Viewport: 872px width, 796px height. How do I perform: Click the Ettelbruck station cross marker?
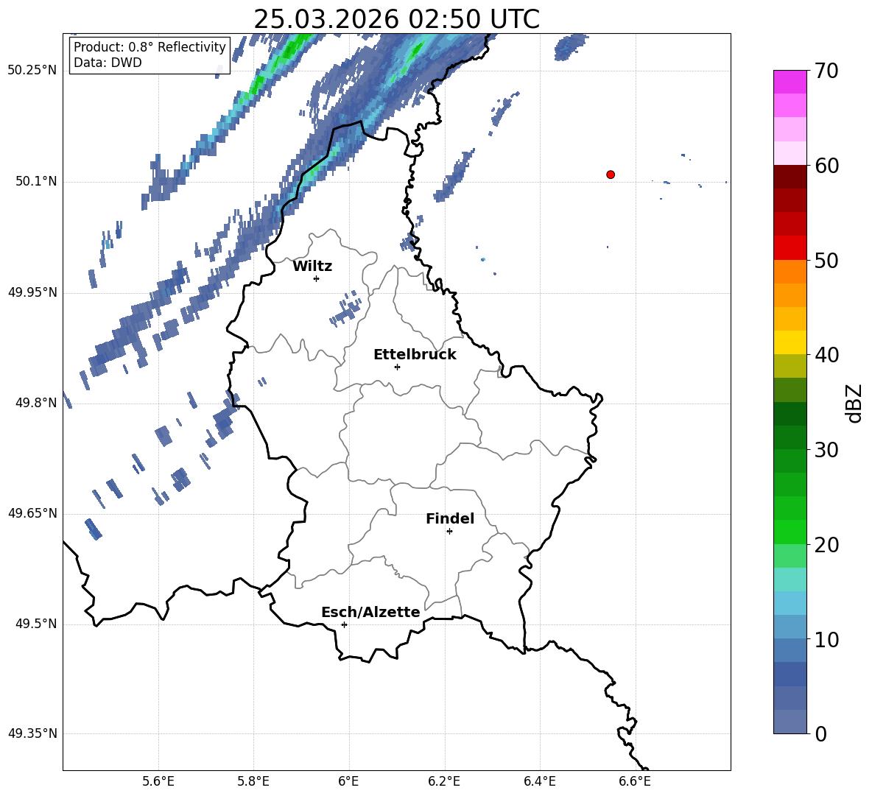[397, 367]
